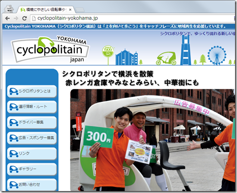Close the current browser tab
This screenshot has height=193, width=237.
[x=70, y=10]
